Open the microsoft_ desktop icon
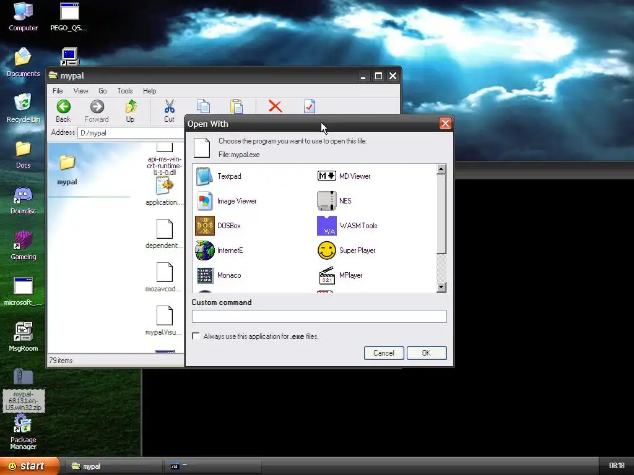 click(x=23, y=292)
